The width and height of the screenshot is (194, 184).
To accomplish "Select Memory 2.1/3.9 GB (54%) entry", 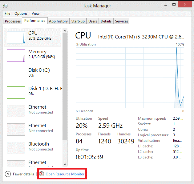I will click(x=33, y=56).
